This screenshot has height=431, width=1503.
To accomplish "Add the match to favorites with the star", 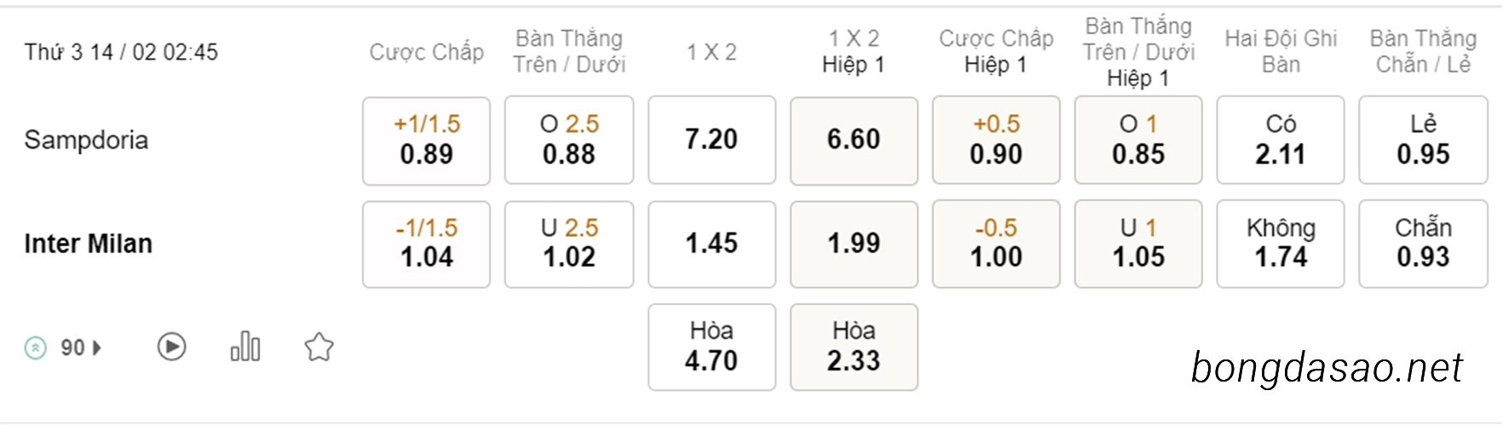I will click(x=319, y=347).
